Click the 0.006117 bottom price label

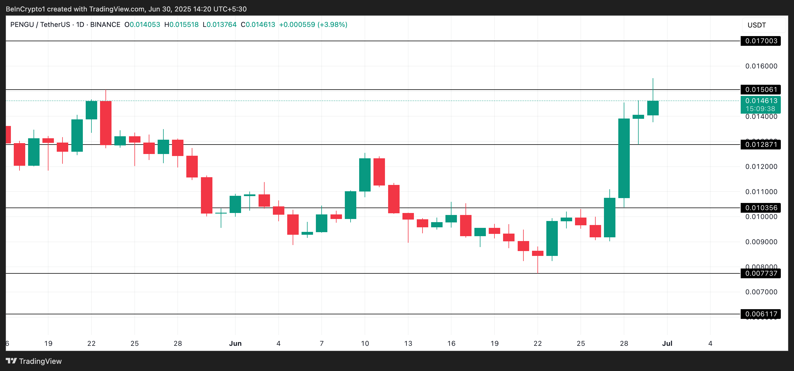[x=760, y=314]
